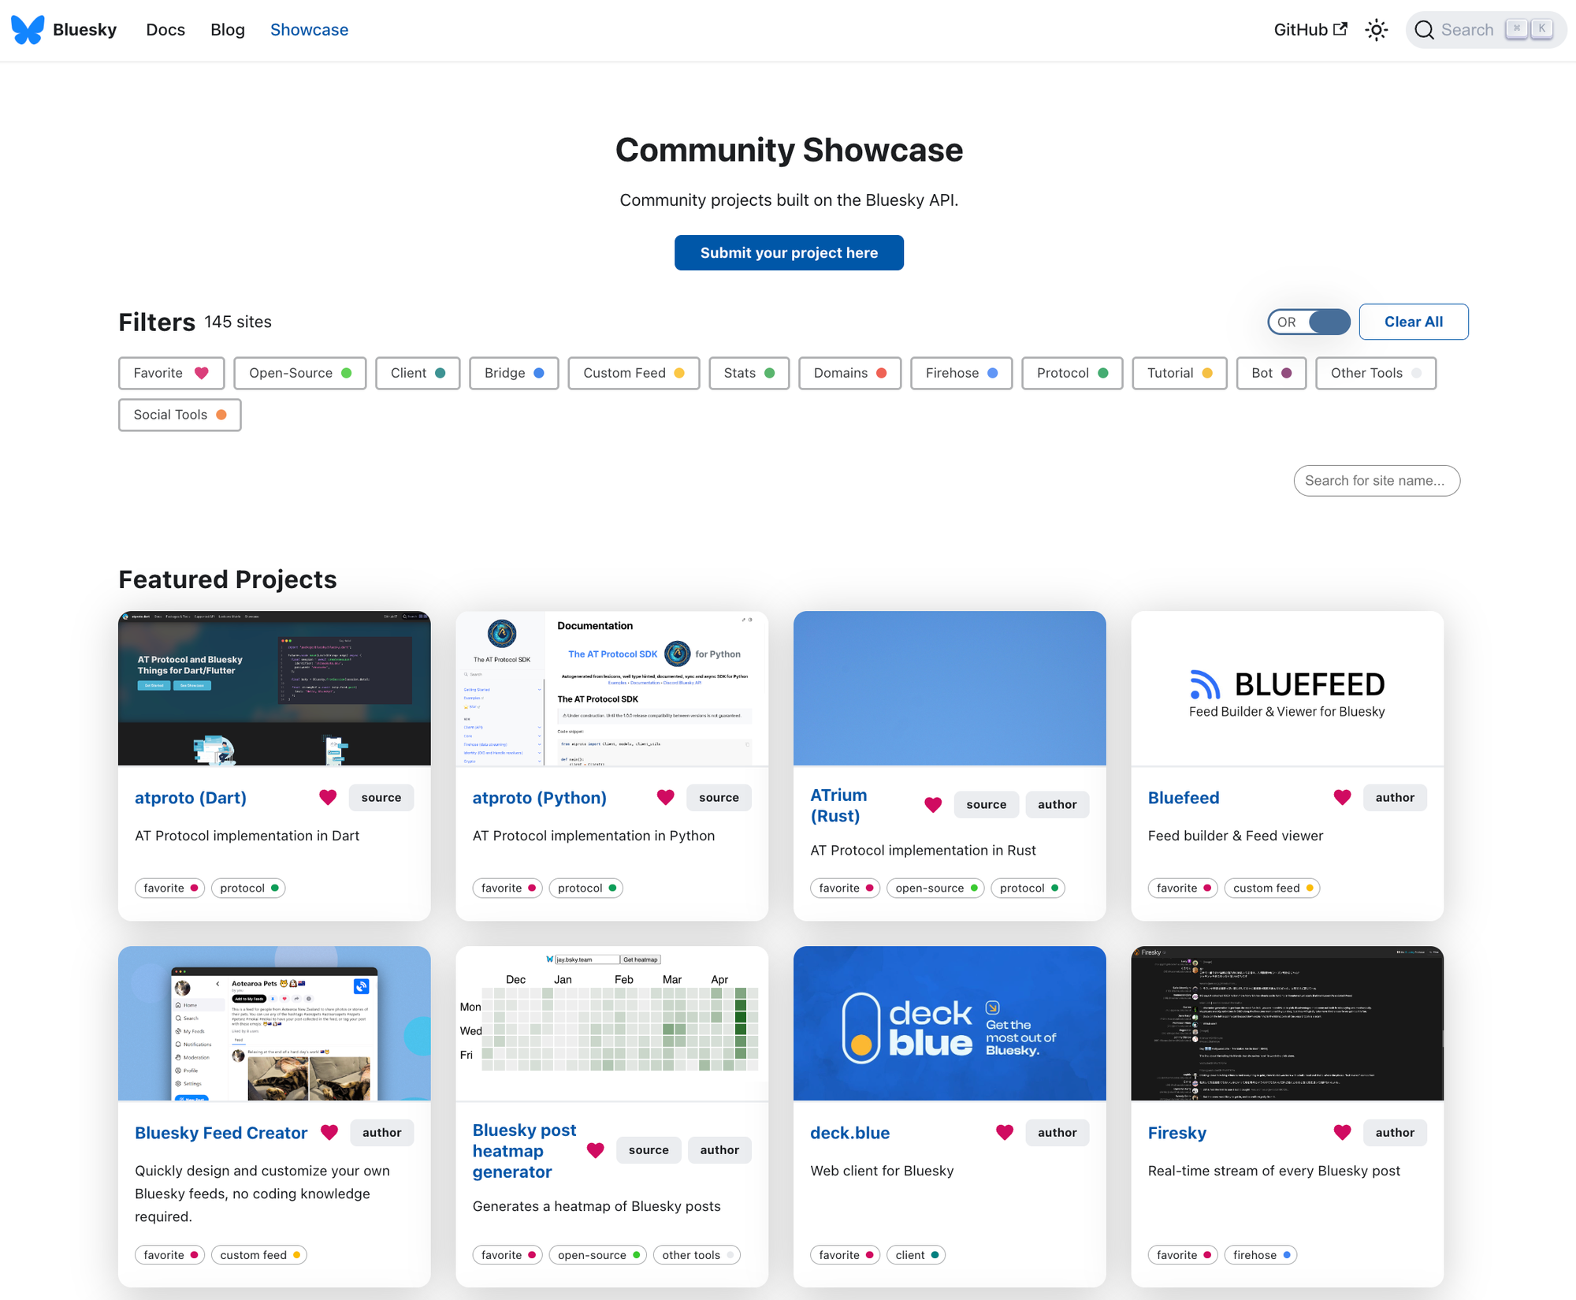Image resolution: width=1576 pixels, height=1300 pixels.
Task: Toggle the OR filter mode switch
Action: [1308, 322]
